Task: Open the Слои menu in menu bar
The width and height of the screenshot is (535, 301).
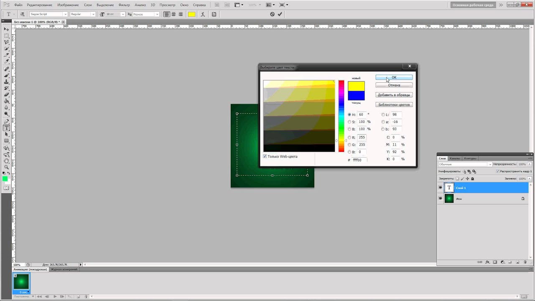Action: tap(88, 5)
